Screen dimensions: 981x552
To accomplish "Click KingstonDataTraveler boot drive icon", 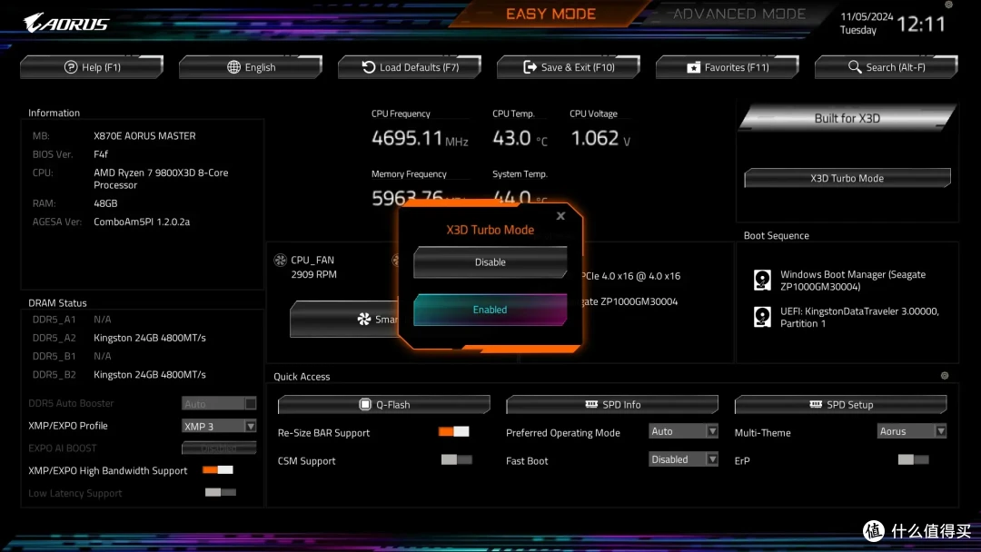I will (762, 317).
